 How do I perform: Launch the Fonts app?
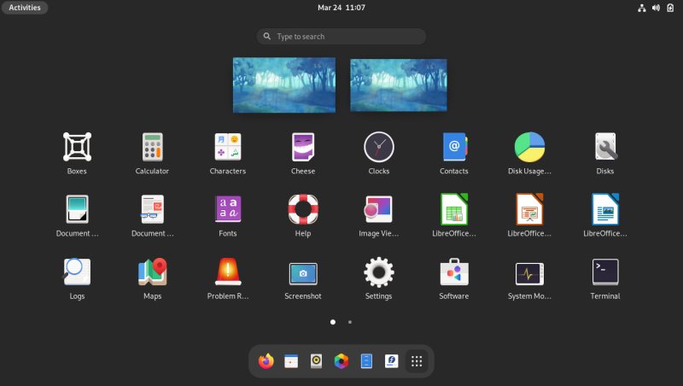coord(228,216)
